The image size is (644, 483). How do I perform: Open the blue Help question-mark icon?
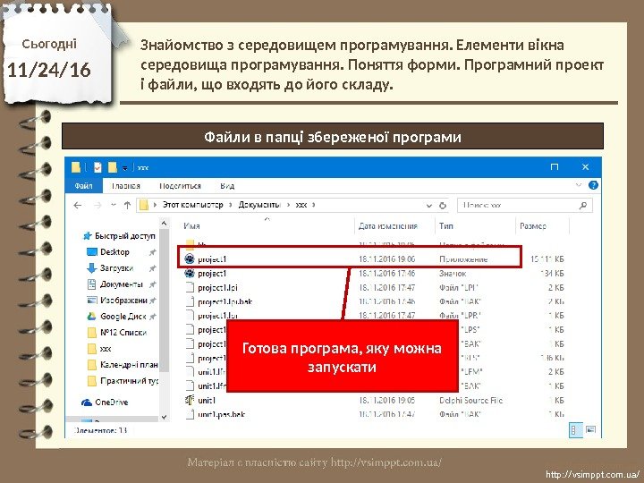593,185
